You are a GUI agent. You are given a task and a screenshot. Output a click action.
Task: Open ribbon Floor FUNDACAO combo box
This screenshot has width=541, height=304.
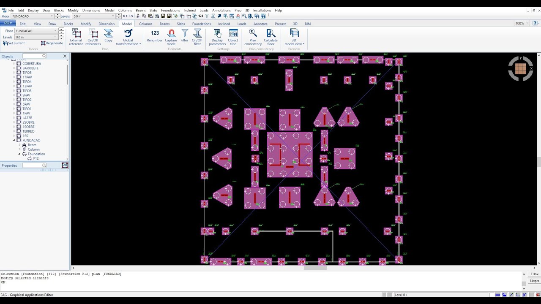36,31
